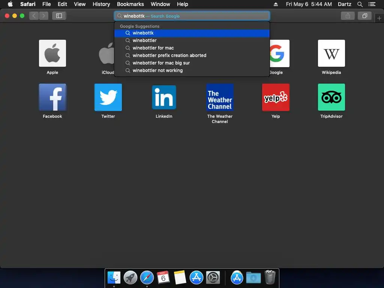Image resolution: width=384 pixels, height=288 pixels.
Task: Choose 'winebottler not working' suggestion
Action: (192, 70)
